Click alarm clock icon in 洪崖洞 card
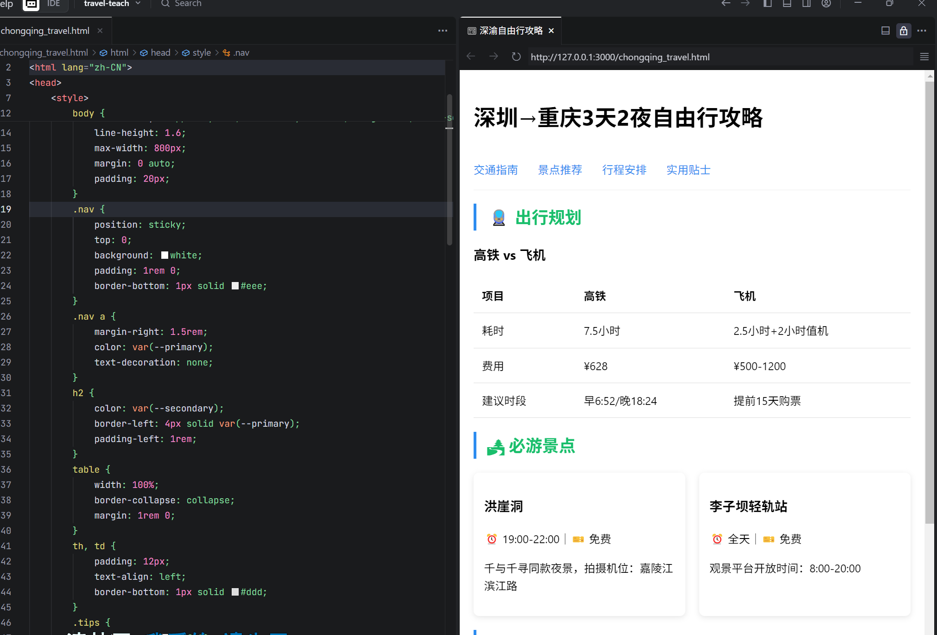 pos(492,539)
